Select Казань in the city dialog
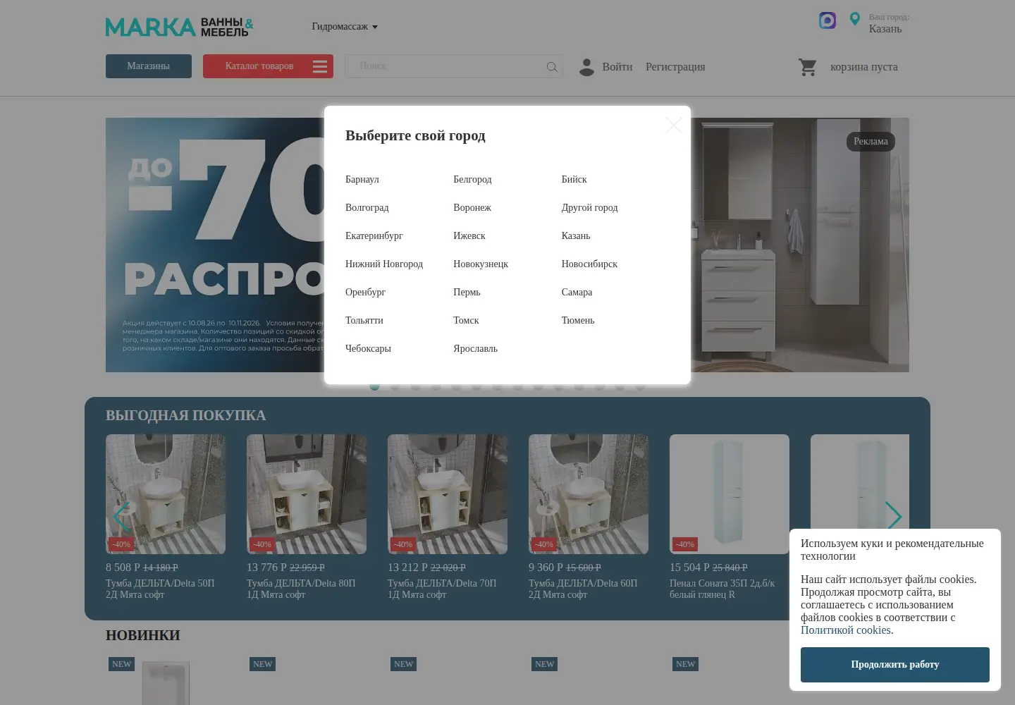Viewport: 1015px width, 705px height. coord(576,236)
